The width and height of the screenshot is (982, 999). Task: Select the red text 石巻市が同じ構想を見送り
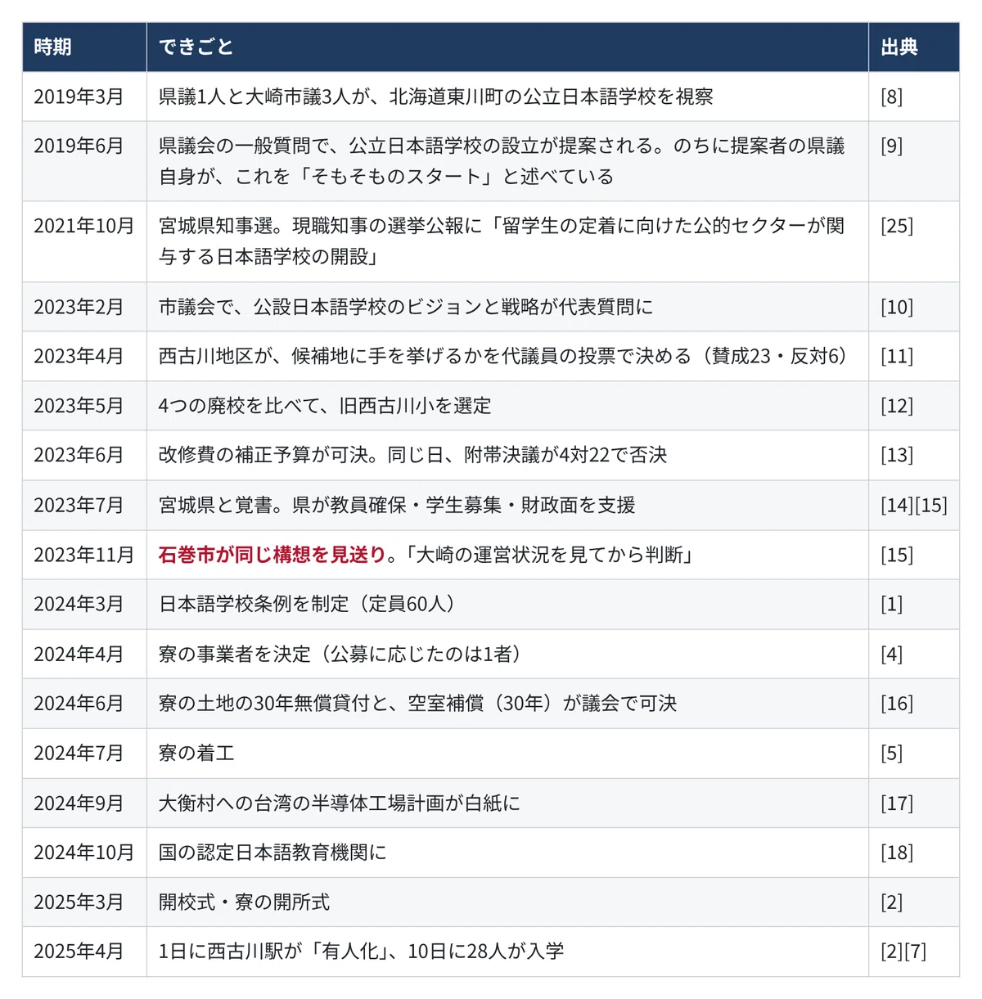point(272,555)
